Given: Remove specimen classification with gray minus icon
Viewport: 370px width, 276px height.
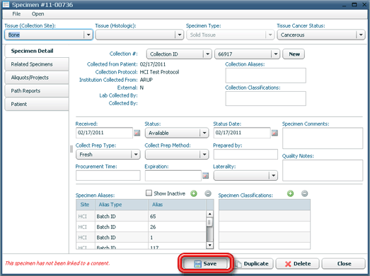Looking at the screenshot, I should click(x=305, y=193).
